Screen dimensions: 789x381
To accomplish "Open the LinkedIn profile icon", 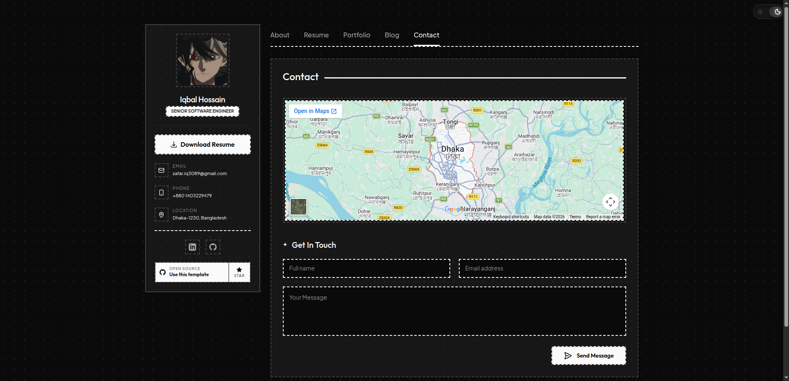I will [x=192, y=247].
